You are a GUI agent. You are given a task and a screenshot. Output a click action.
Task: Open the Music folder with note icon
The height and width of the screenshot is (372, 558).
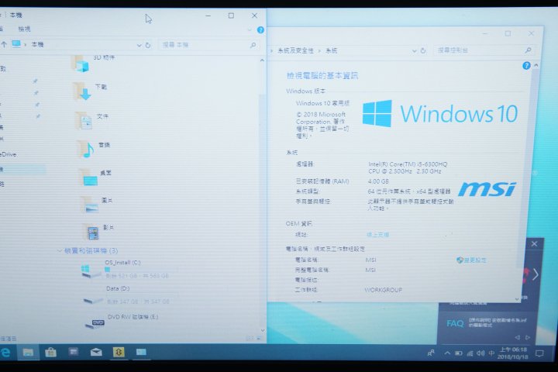point(85,149)
